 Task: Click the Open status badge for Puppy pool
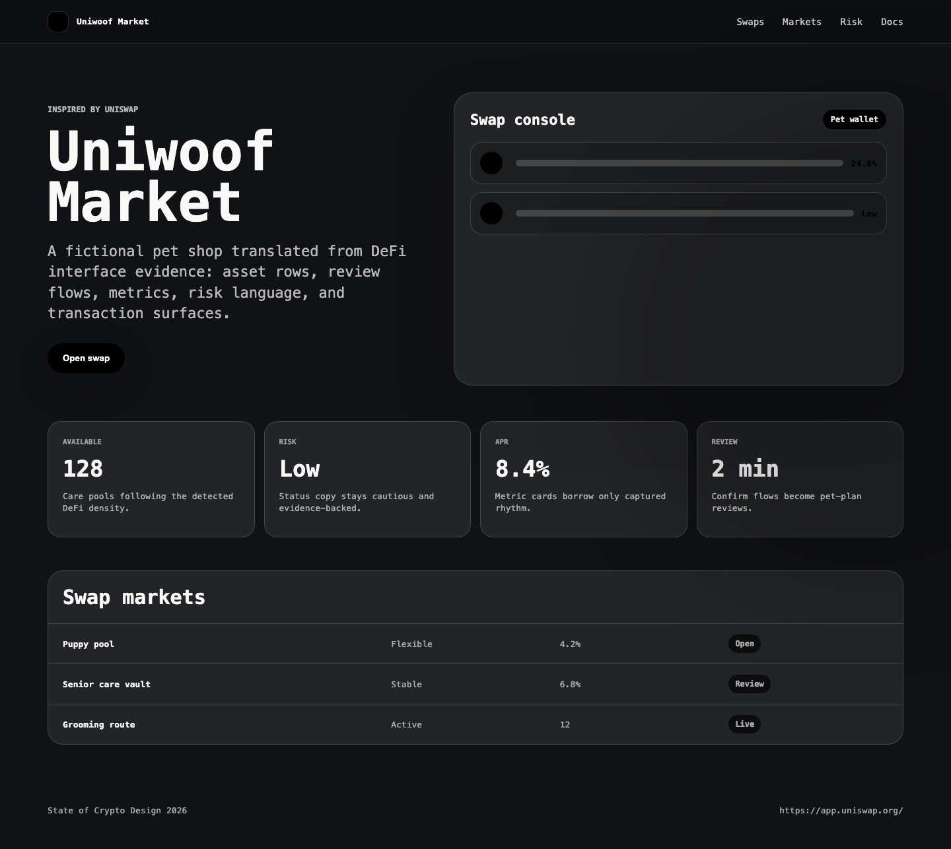point(744,644)
